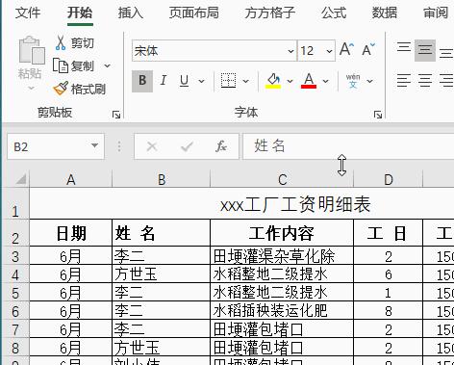Set top vertical alignment

(404, 48)
